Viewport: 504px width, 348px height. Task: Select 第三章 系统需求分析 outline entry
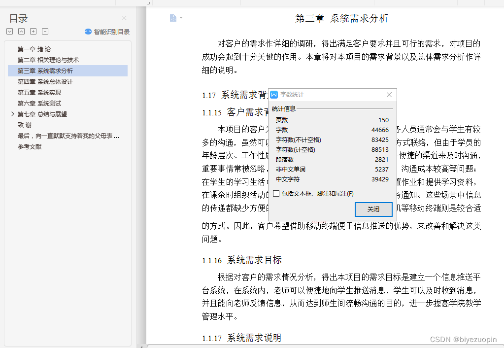pyautogui.click(x=67, y=71)
